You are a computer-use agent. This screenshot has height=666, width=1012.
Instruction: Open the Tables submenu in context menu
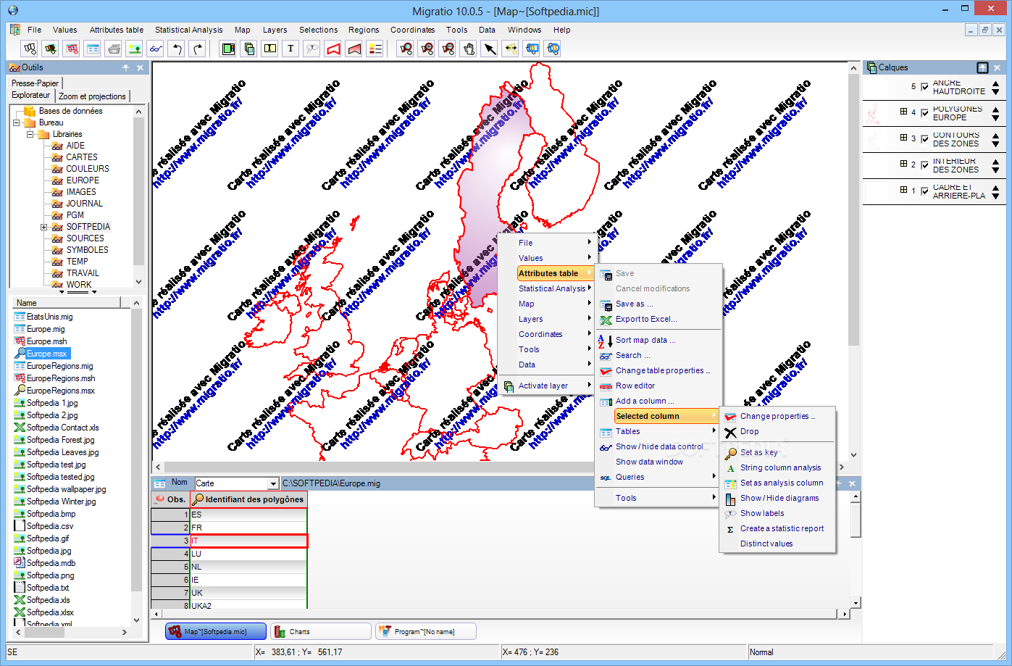[x=658, y=431]
